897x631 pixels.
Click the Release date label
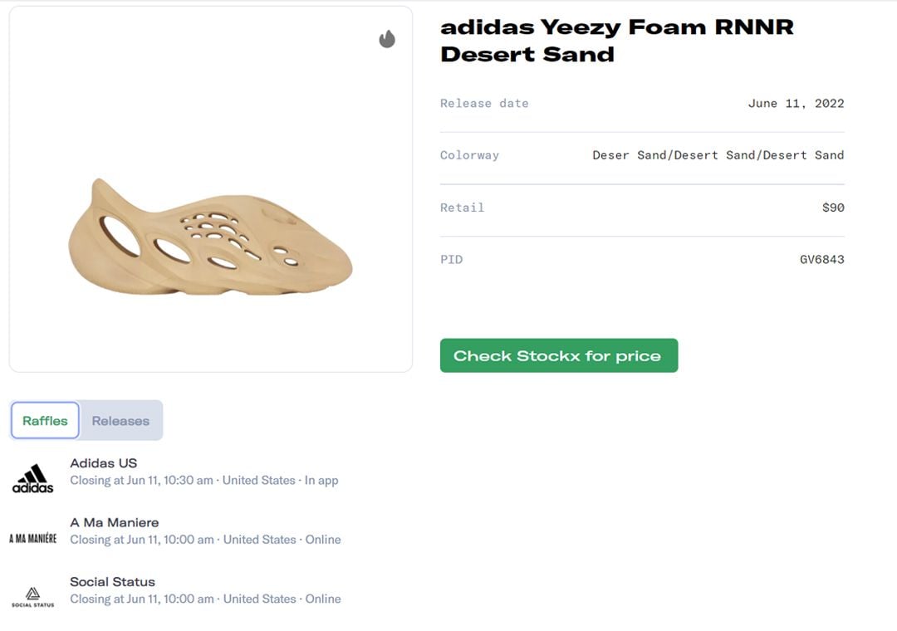pos(484,103)
